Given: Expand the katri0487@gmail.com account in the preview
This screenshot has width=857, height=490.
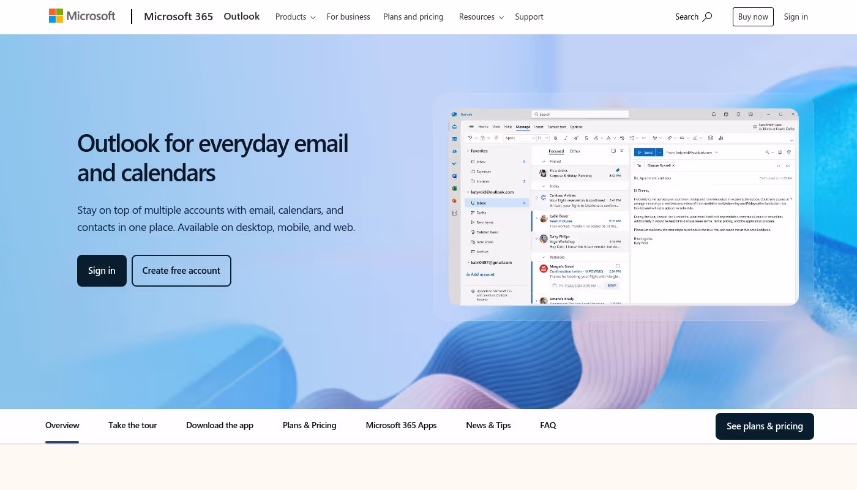Looking at the screenshot, I should pyautogui.click(x=468, y=263).
